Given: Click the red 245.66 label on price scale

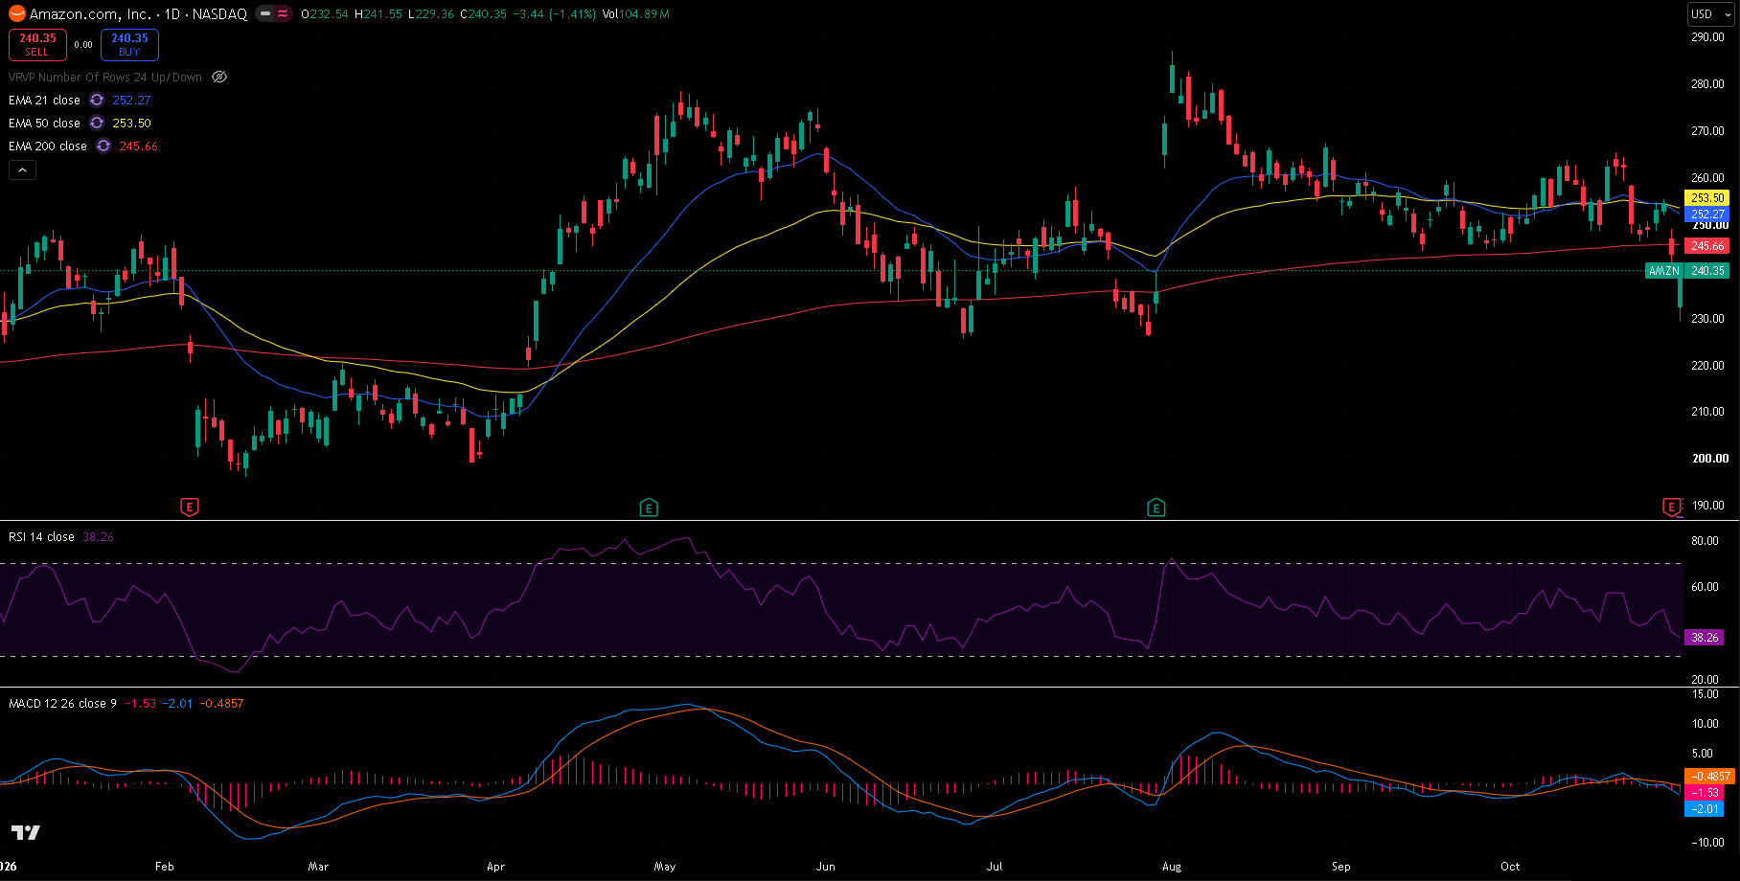Looking at the screenshot, I should click(1706, 246).
